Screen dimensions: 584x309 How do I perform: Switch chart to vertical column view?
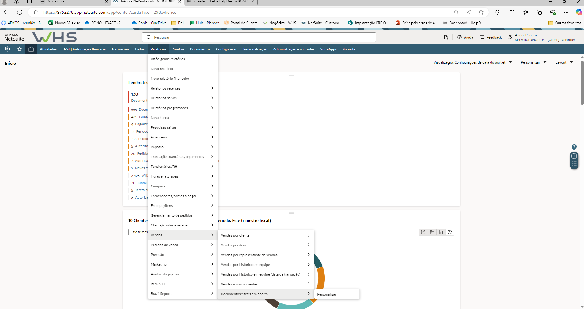pyautogui.click(x=441, y=232)
